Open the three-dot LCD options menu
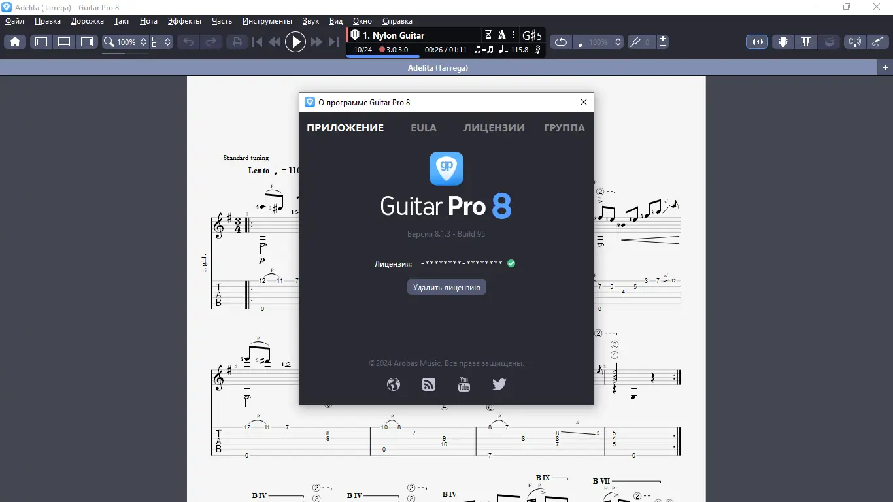This screenshot has height=502, width=893. point(514,35)
